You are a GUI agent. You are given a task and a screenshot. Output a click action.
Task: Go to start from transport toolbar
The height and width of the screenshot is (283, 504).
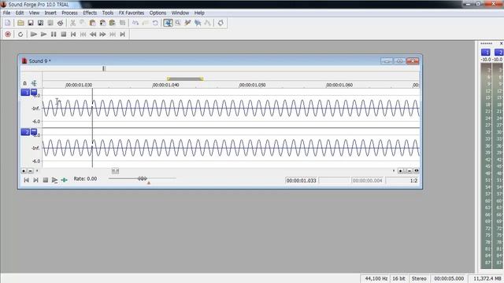(73, 35)
